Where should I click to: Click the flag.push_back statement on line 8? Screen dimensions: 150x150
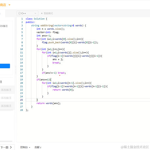[x=70, y=42]
